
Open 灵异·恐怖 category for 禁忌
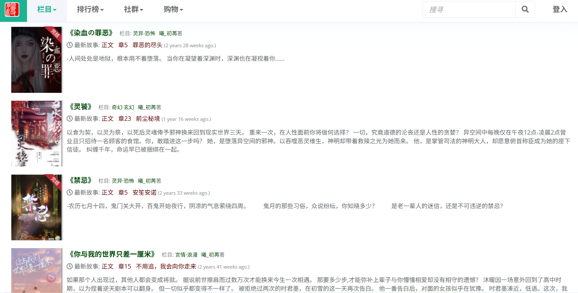(123, 181)
